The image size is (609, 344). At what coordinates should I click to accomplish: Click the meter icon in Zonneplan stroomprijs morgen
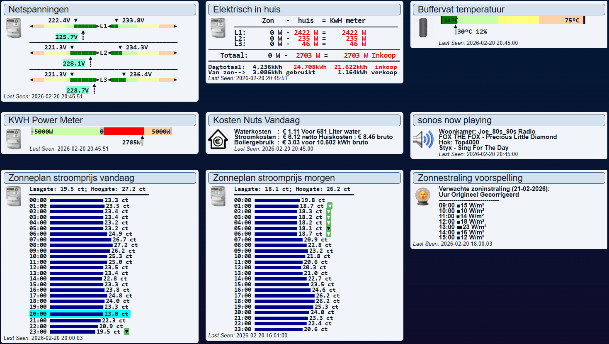218,196
